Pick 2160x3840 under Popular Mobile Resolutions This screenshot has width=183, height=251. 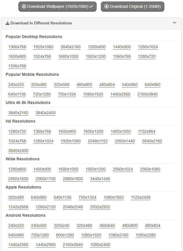(147, 94)
